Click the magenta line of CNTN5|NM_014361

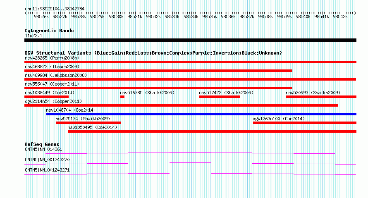[190, 153]
